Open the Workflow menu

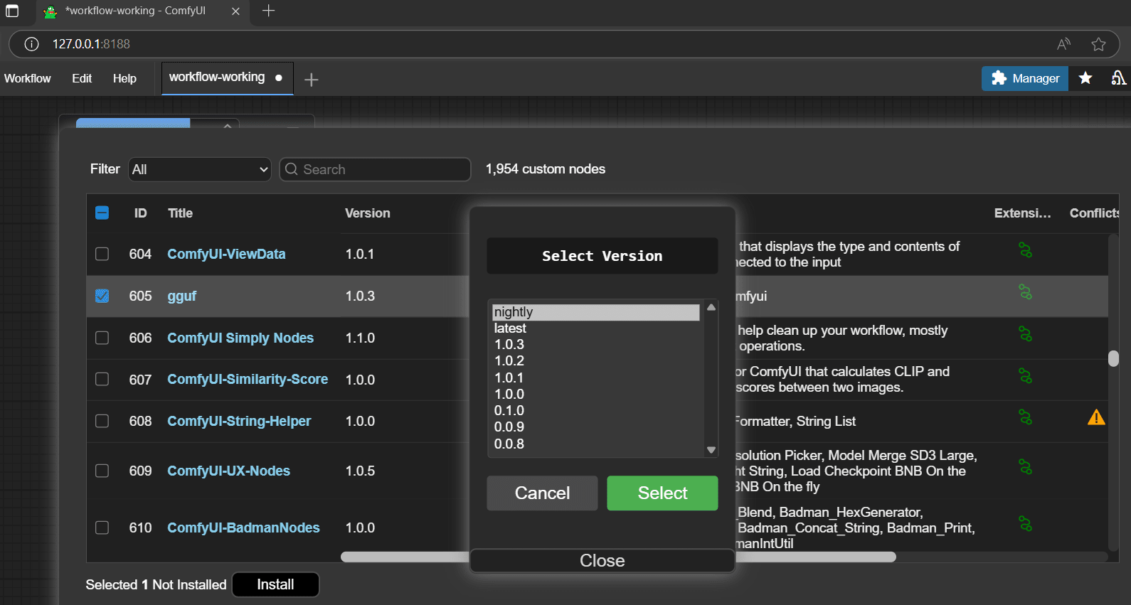[x=28, y=78]
